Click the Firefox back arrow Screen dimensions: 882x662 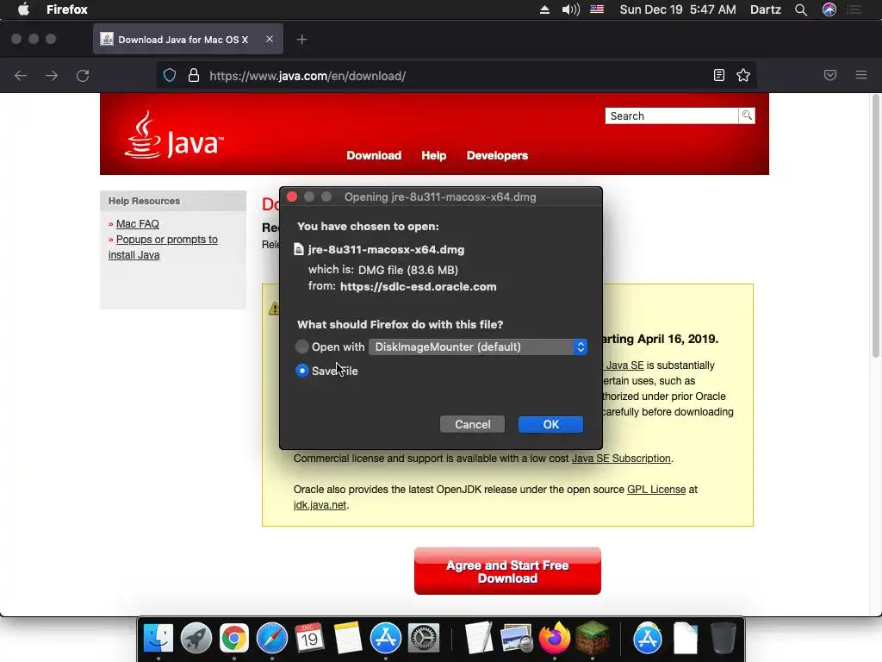21,76
